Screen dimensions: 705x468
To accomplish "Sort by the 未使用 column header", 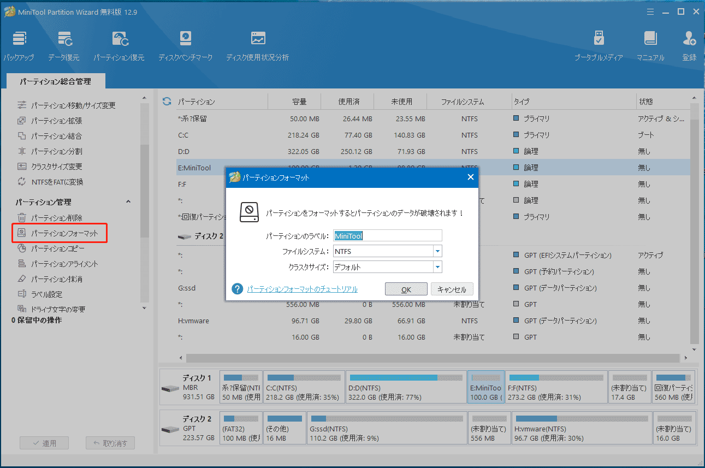I will click(400, 102).
